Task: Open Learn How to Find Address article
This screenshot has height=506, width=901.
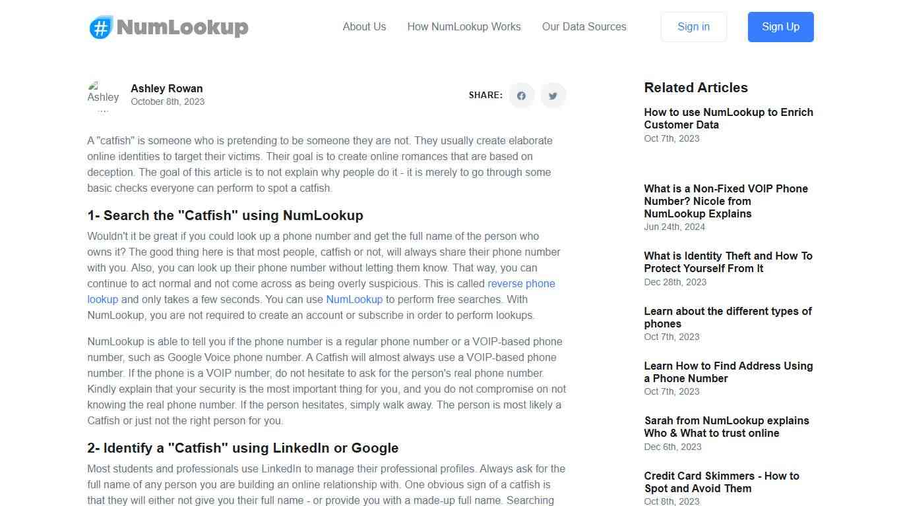Action: tap(728, 372)
